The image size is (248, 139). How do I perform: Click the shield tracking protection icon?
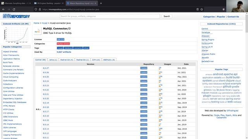pos(36,9)
